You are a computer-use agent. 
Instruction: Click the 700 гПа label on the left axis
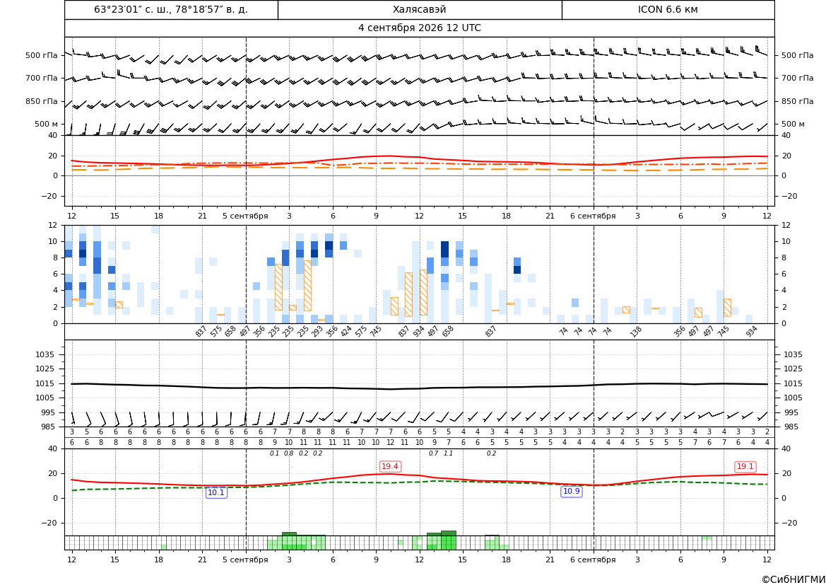pos(42,78)
